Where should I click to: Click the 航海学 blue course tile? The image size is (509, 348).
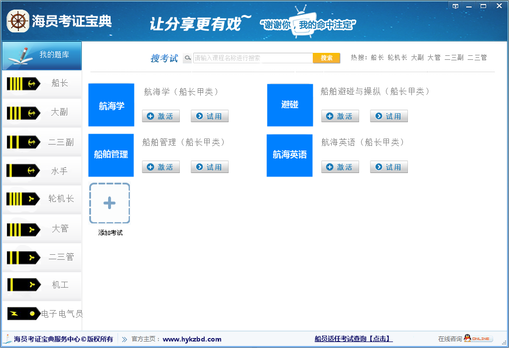click(x=111, y=105)
